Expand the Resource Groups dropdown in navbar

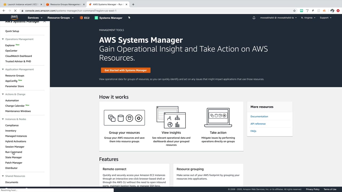point(60,18)
